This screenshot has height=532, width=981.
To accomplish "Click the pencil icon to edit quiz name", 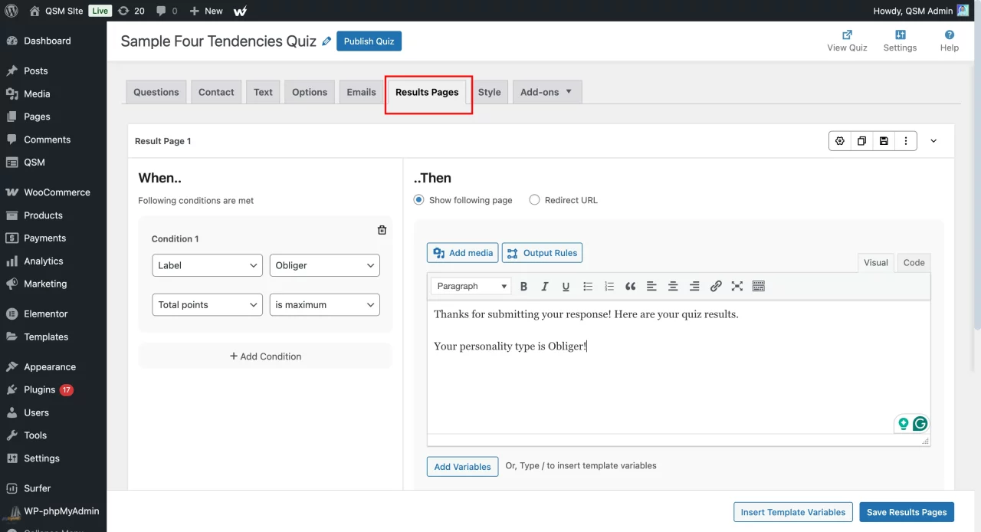I will (327, 41).
